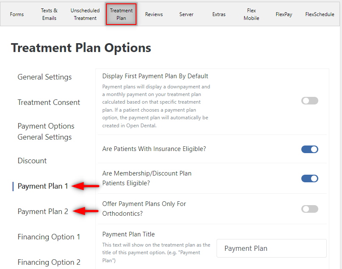This screenshot has height=269, width=342.
Task: Enable payment plans only for orthodontics
Action: pos(309,209)
